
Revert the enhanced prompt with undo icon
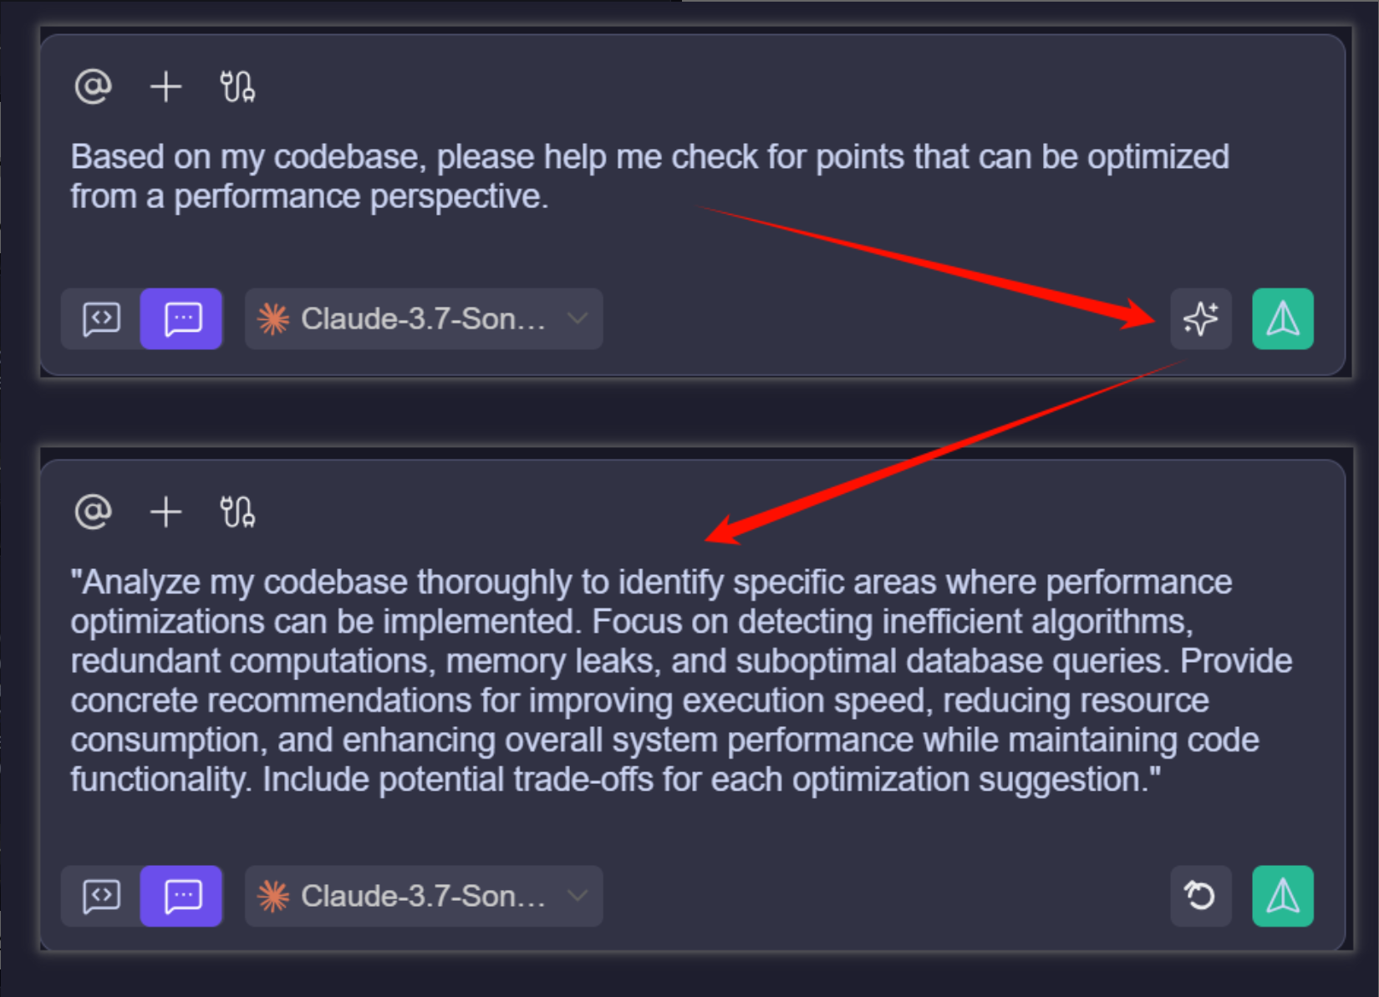pos(1200,896)
